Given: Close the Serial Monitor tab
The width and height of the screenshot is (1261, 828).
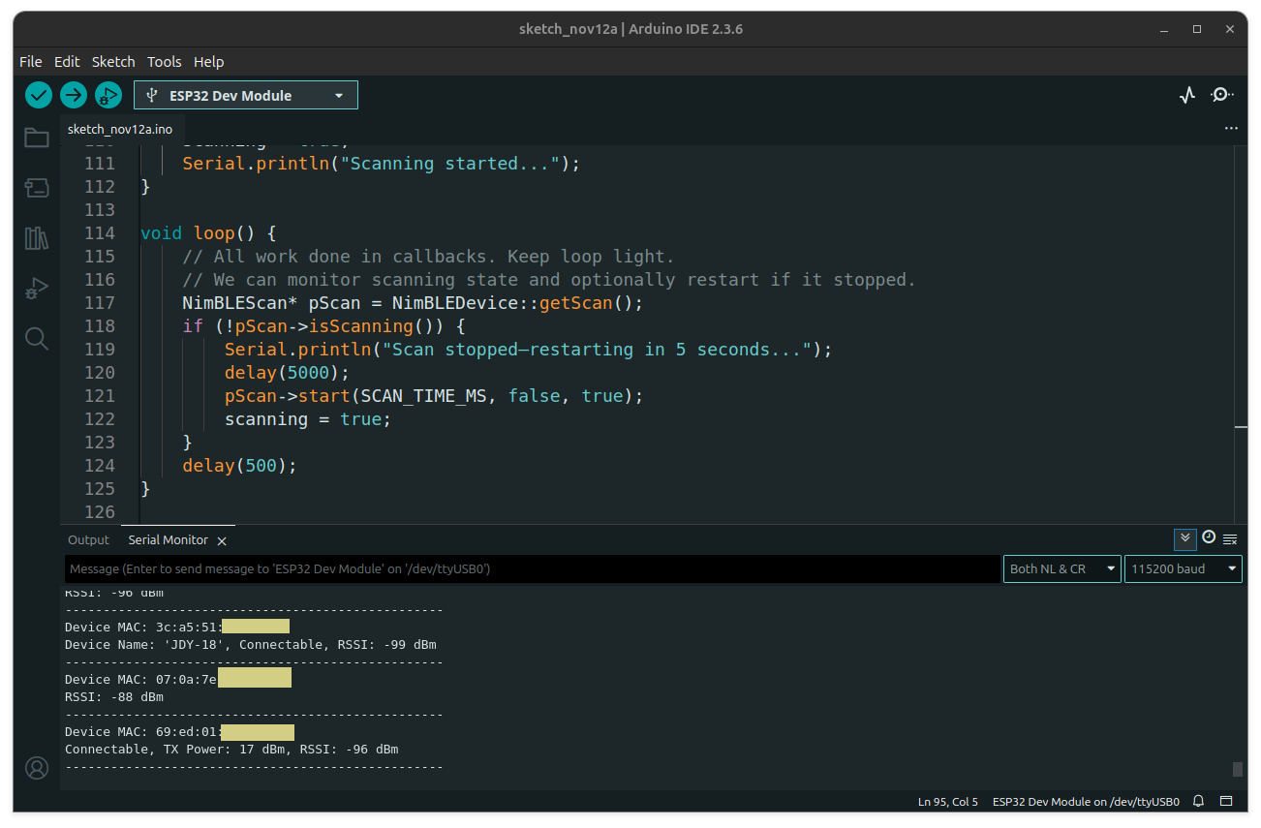Looking at the screenshot, I should [222, 541].
